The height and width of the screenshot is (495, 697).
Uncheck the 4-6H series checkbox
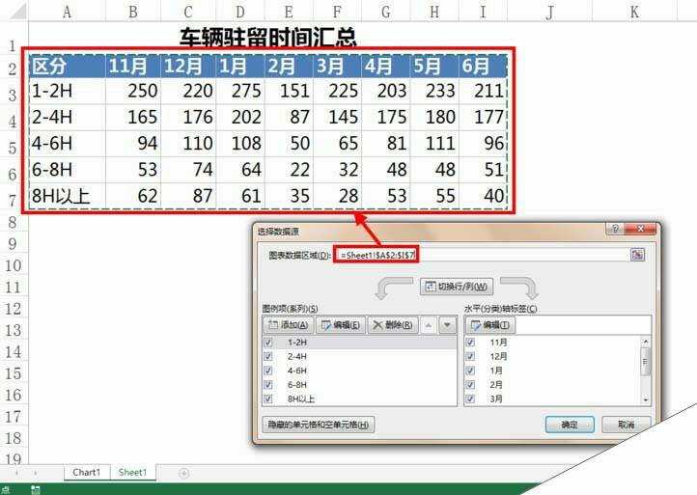(268, 371)
